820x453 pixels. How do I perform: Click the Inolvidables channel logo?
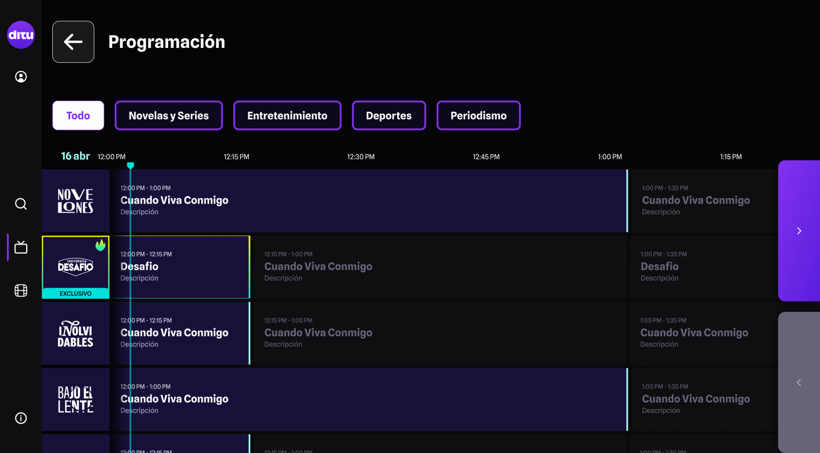[x=75, y=333]
